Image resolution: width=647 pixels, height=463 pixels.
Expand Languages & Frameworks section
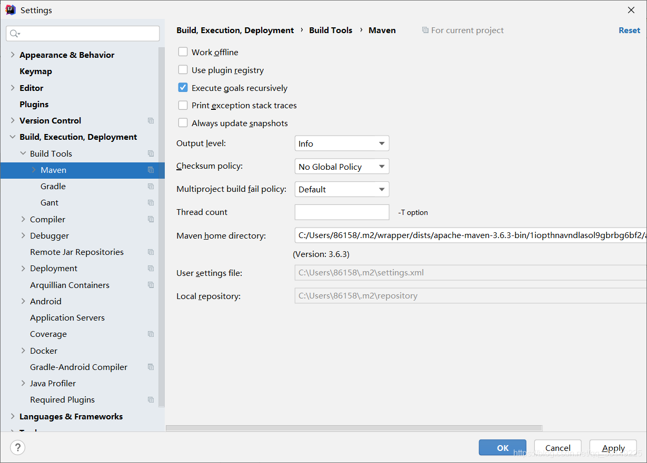[x=13, y=416]
